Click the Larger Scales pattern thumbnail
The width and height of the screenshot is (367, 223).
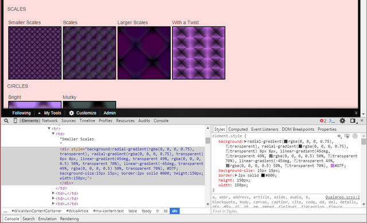[144, 53]
